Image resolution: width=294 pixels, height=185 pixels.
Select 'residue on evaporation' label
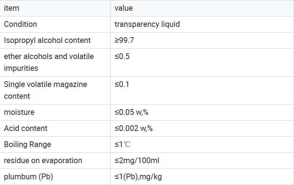click(43, 161)
